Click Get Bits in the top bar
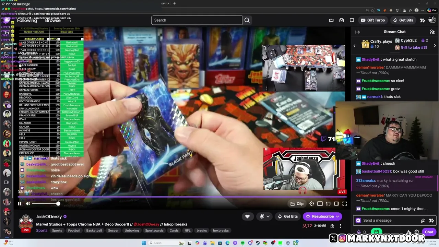Image resolution: width=439 pixels, height=247 pixels. [403, 20]
